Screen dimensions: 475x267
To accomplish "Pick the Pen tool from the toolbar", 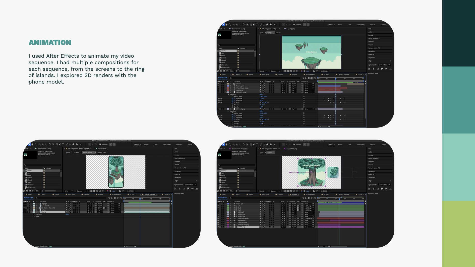I will click(x=254, y=25).
